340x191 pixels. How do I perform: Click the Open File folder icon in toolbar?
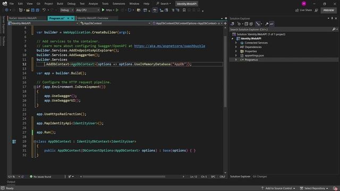pos(28,10)
